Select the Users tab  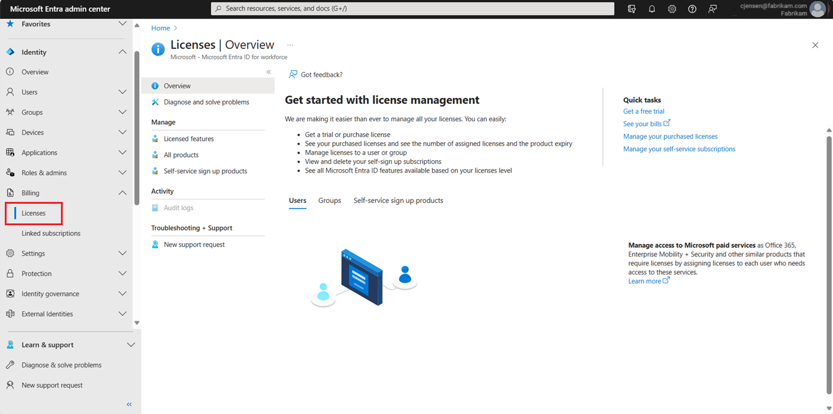pyautogui.click(x=298, y=201)
